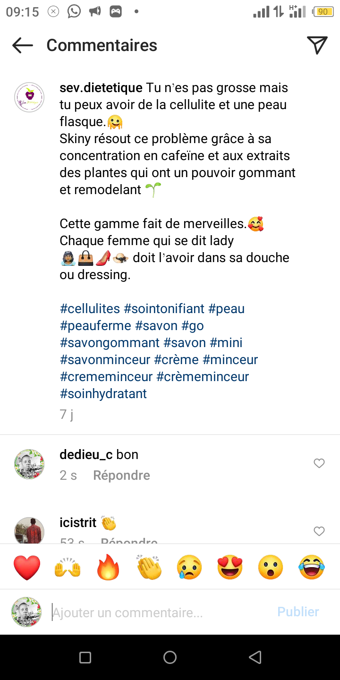Insert the laughing tears emoji
Image resolution: width=340 pixels, height=680 pixels.
point(312,567)
